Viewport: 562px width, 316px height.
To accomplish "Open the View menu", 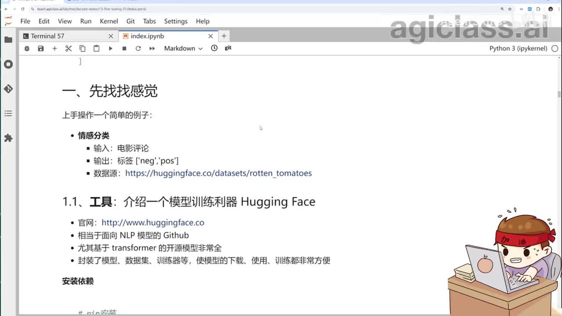I will (65, 21).
